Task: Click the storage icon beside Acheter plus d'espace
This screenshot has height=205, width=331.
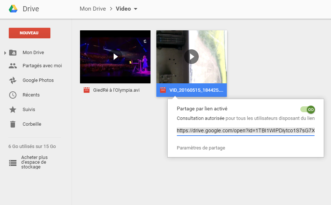Action: click(13, 163)
